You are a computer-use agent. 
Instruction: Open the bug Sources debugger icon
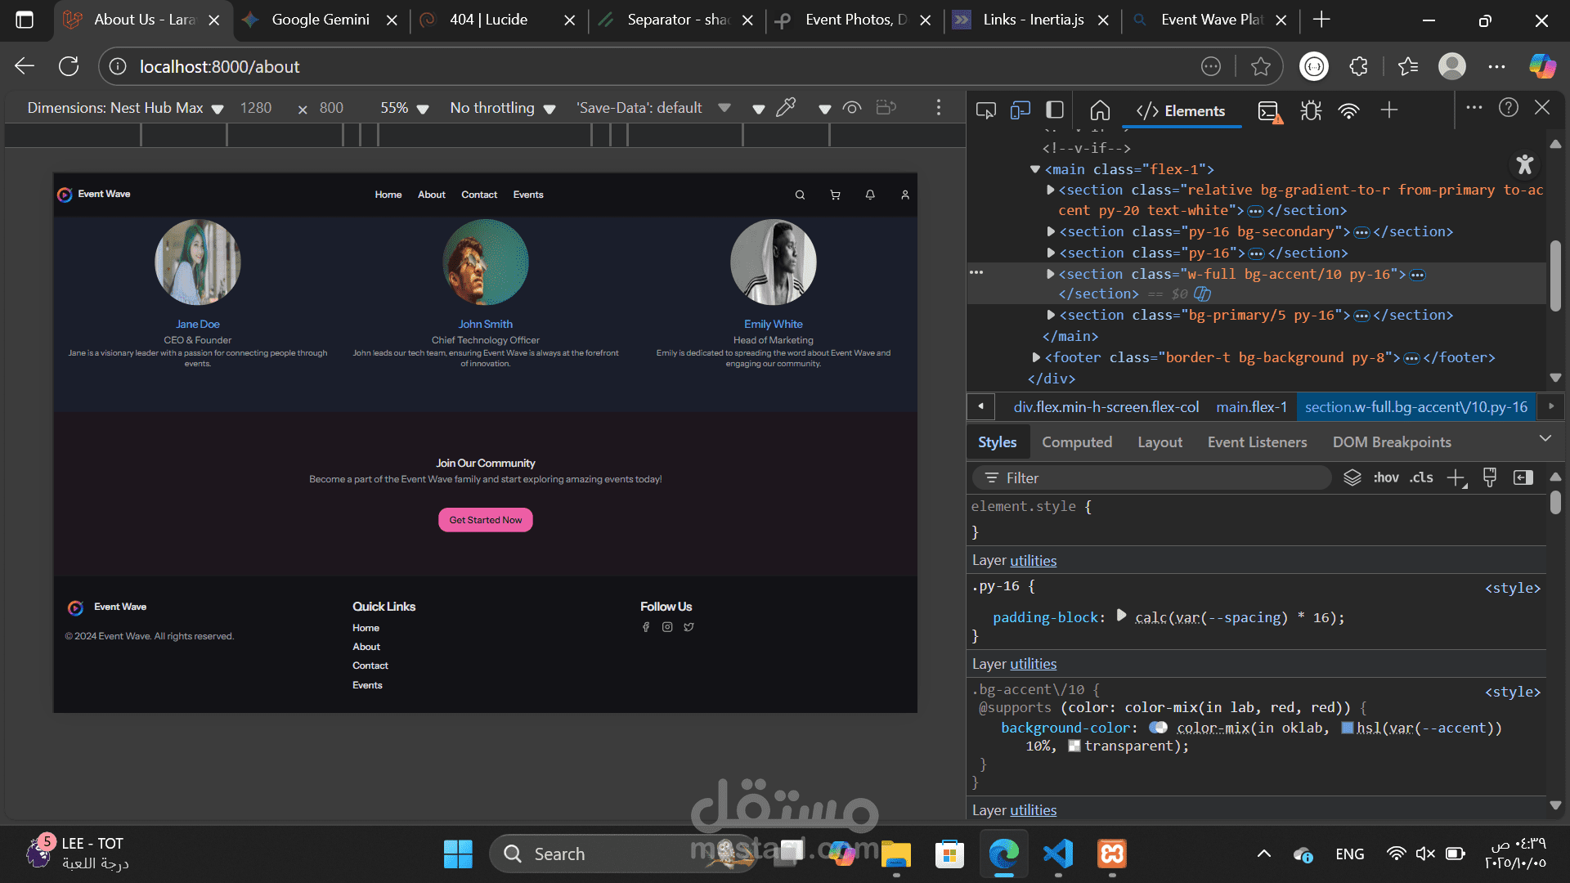(1311, 110)
